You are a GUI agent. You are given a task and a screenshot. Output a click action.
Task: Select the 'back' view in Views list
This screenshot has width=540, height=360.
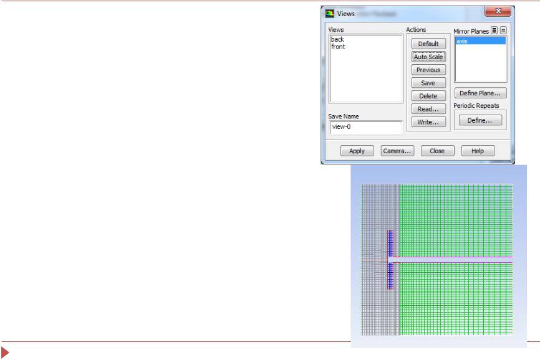click(337, 39)
